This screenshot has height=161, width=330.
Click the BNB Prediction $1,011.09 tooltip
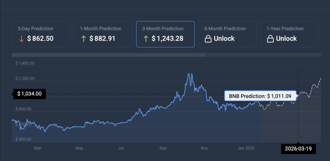click(x=260, y=96)
